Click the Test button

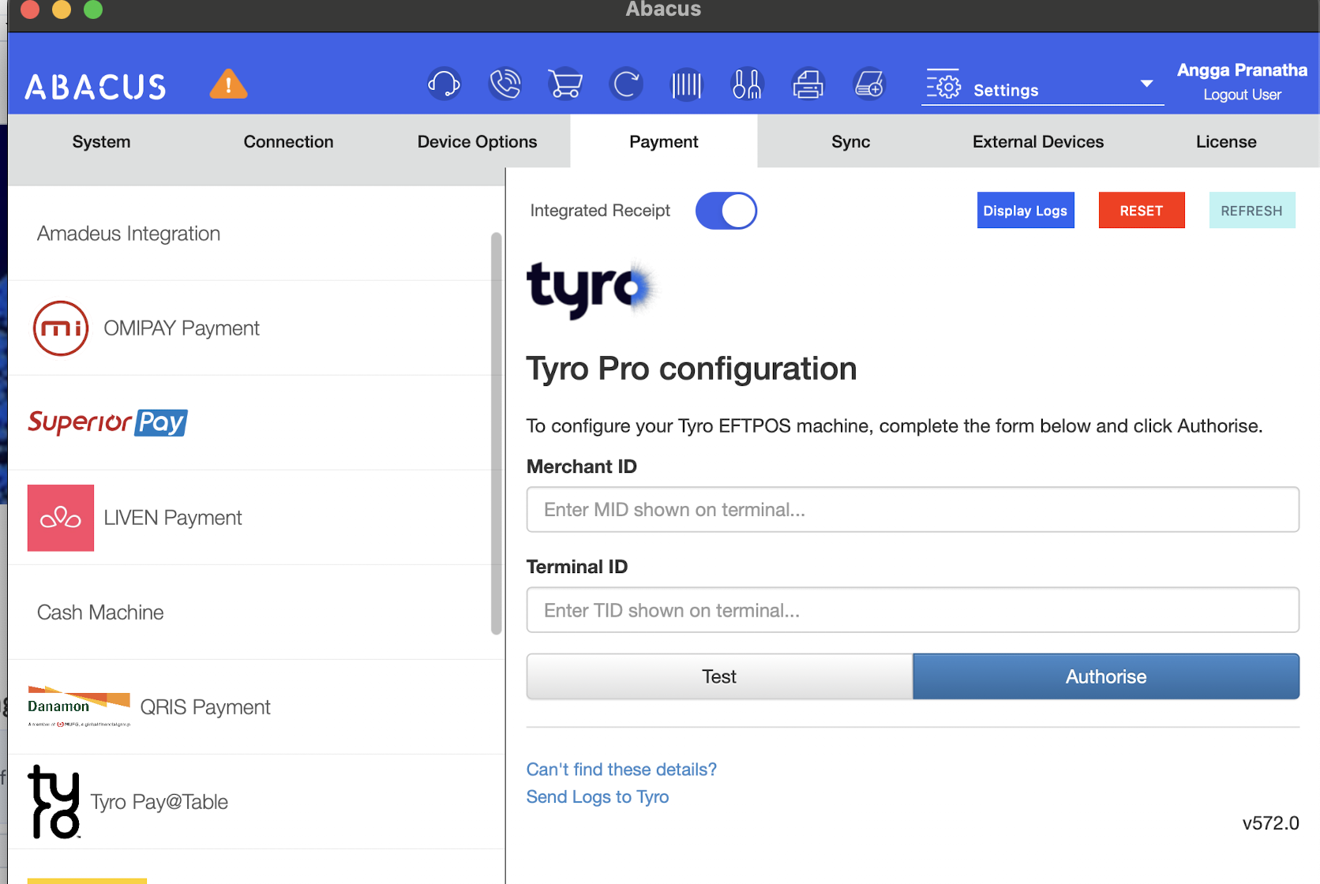click(x=719, y=676)
